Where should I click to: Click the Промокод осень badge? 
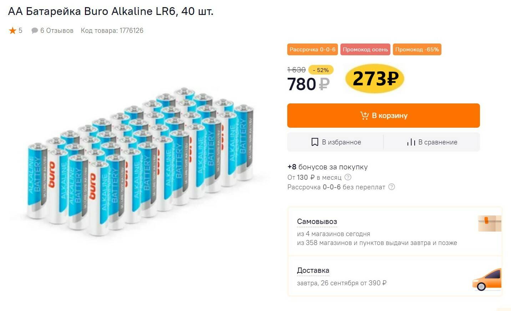pyautogui.click(x=365, y=50)
